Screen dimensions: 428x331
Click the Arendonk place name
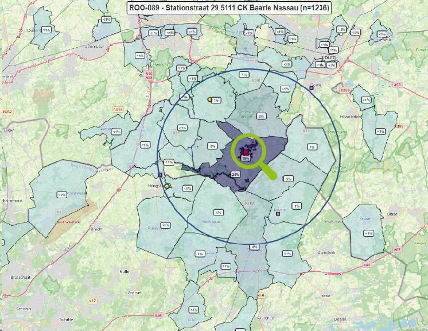pos(326,253)
